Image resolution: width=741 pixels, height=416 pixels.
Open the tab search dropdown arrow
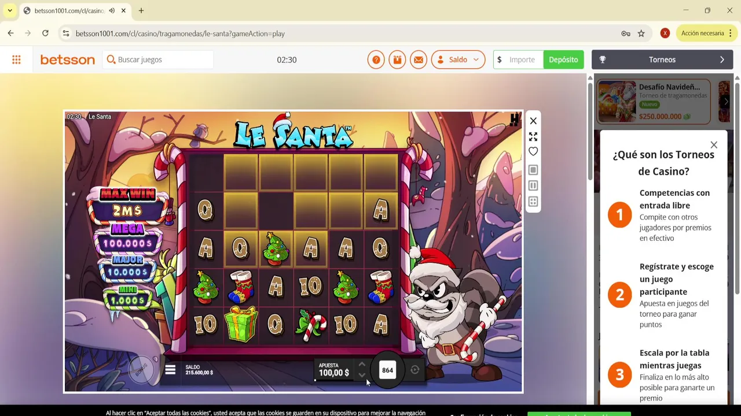[x=10, y=10]
